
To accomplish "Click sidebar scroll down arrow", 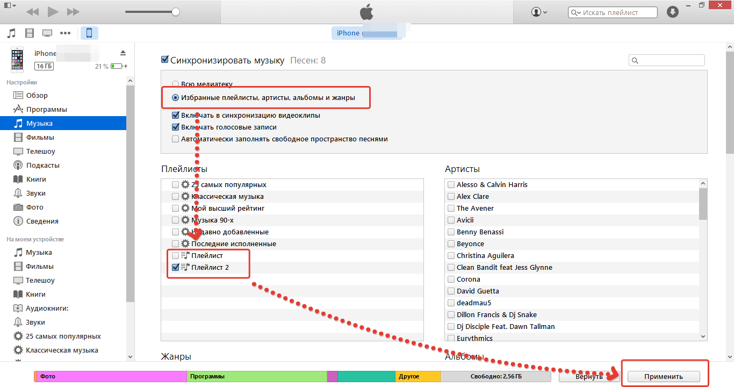I will coord(130,356).
